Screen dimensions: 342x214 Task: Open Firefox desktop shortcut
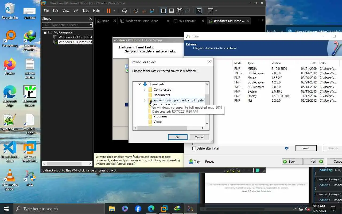[10, 67]
